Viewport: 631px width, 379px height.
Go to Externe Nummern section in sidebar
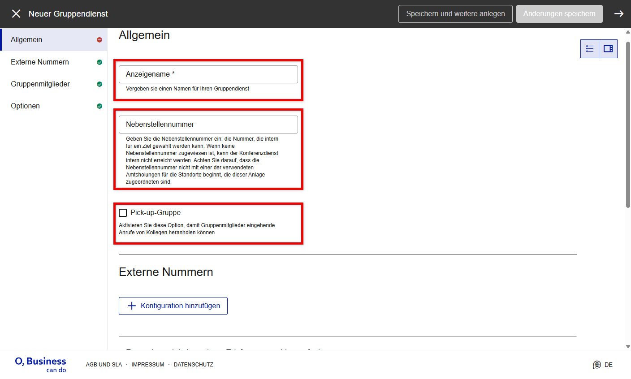pyautogui.click(x=40, y=62)
